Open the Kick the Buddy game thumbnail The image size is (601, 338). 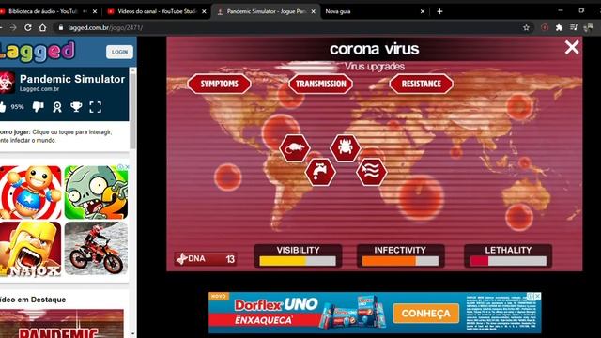31,192
